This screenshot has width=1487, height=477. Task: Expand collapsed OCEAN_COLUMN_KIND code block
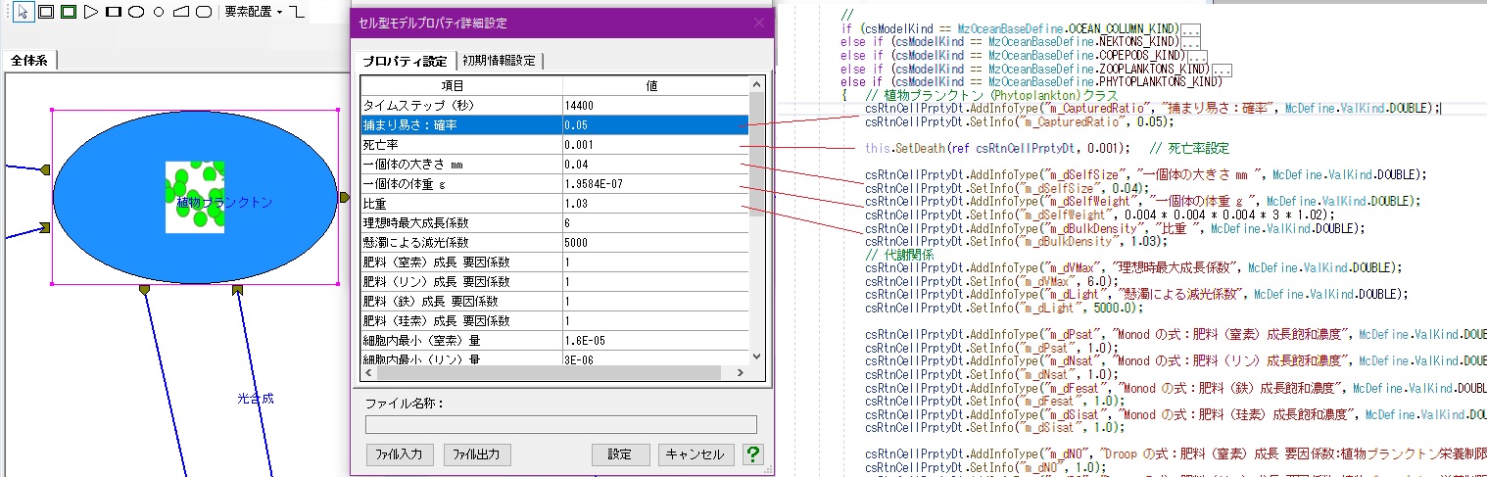coord(1191,29)
